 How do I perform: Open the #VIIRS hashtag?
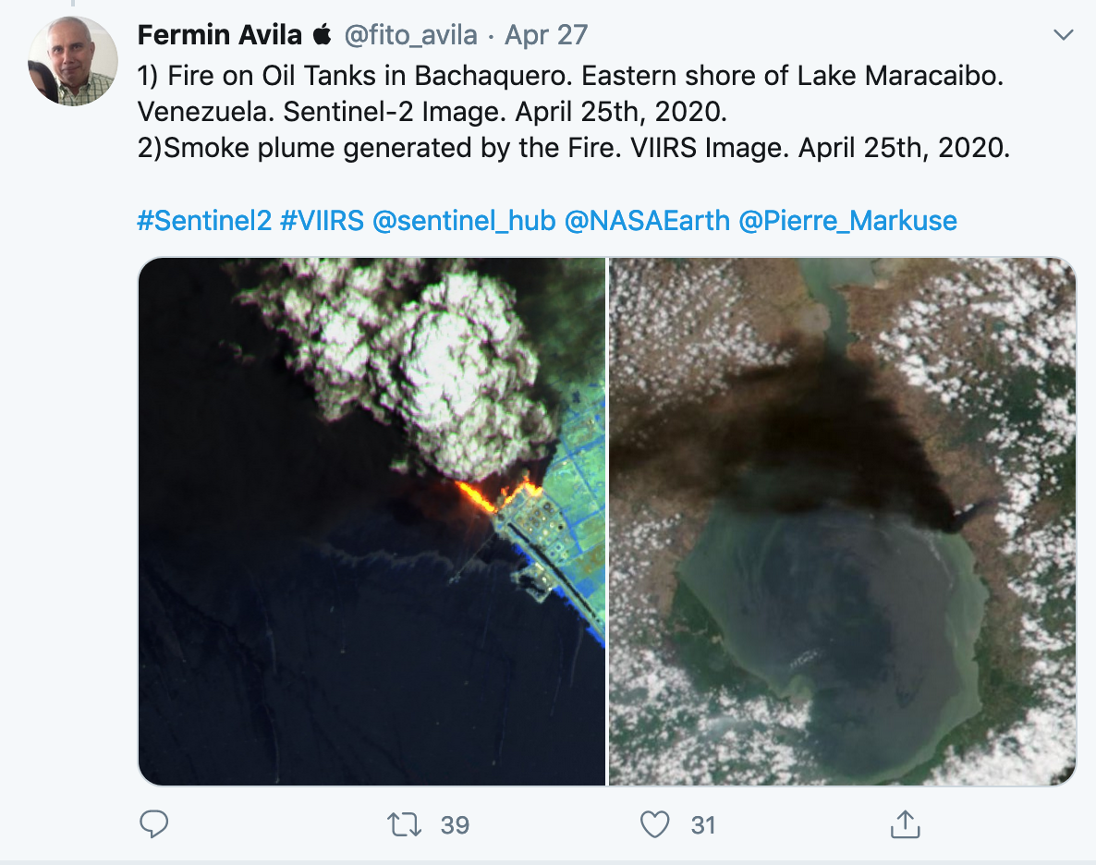(x=321, y=221)
